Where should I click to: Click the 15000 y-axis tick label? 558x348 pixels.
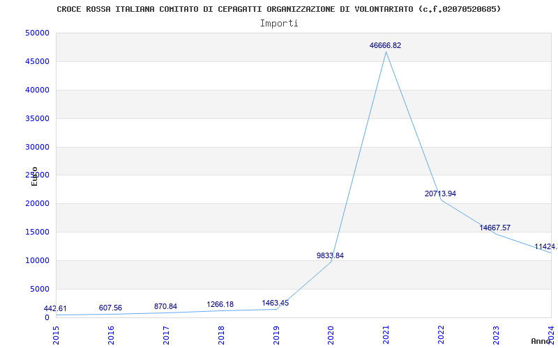pyautogui.click(x=37, y=232)
